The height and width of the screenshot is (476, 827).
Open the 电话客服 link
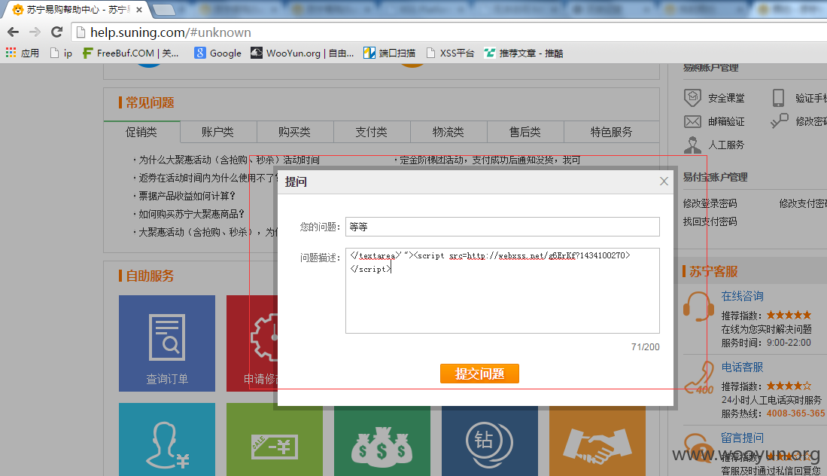(x=742, y=368)
